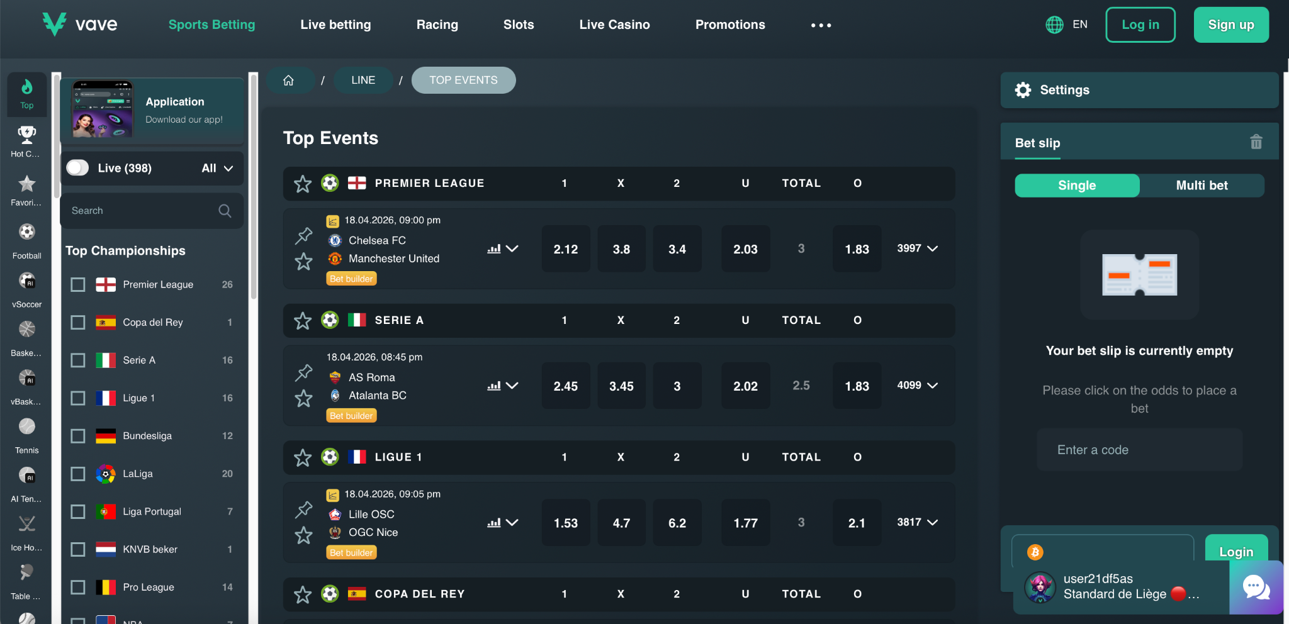Toggle the Live (398) switch
This screenshot has width=1289, height=624.
[x=78, y=168]
